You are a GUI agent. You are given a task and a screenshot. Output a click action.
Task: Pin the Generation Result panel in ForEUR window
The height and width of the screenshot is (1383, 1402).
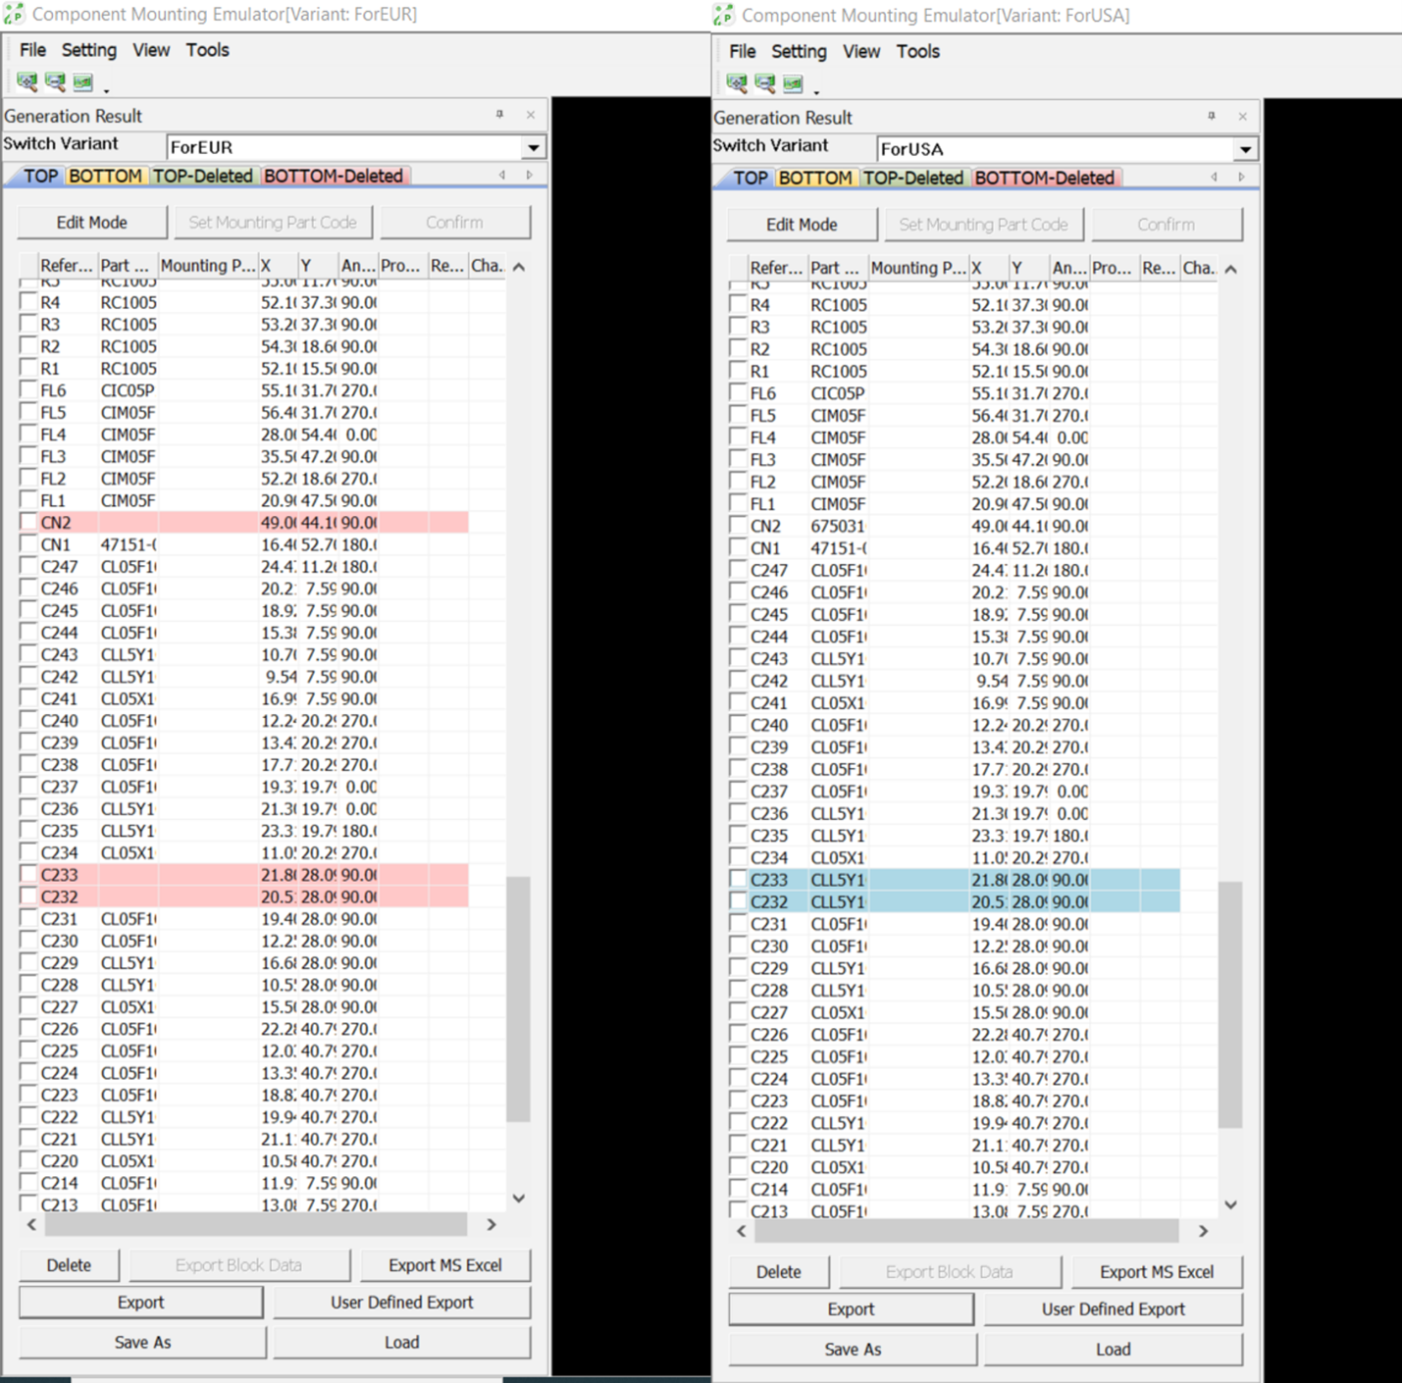499,115
